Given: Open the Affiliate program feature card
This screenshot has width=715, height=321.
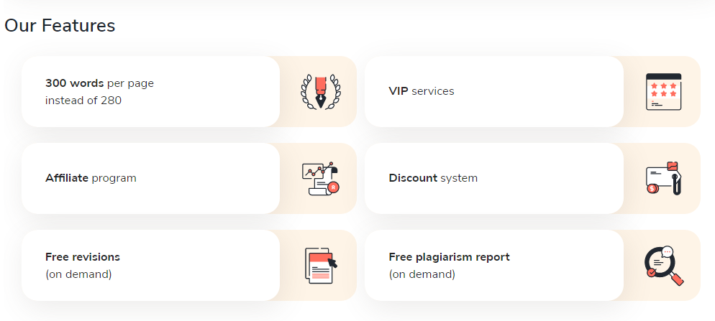Looking at the screenshot, I should point(188,179).
